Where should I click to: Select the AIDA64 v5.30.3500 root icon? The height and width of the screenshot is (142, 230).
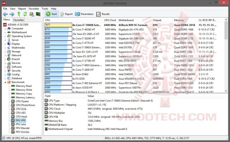[x=5, y=25]
